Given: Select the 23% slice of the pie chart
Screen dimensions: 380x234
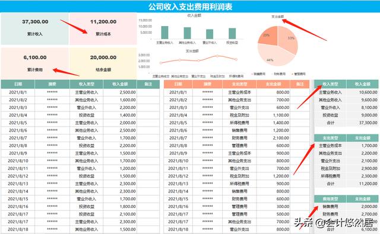Looking at the screenshot, I should [268, 36].
